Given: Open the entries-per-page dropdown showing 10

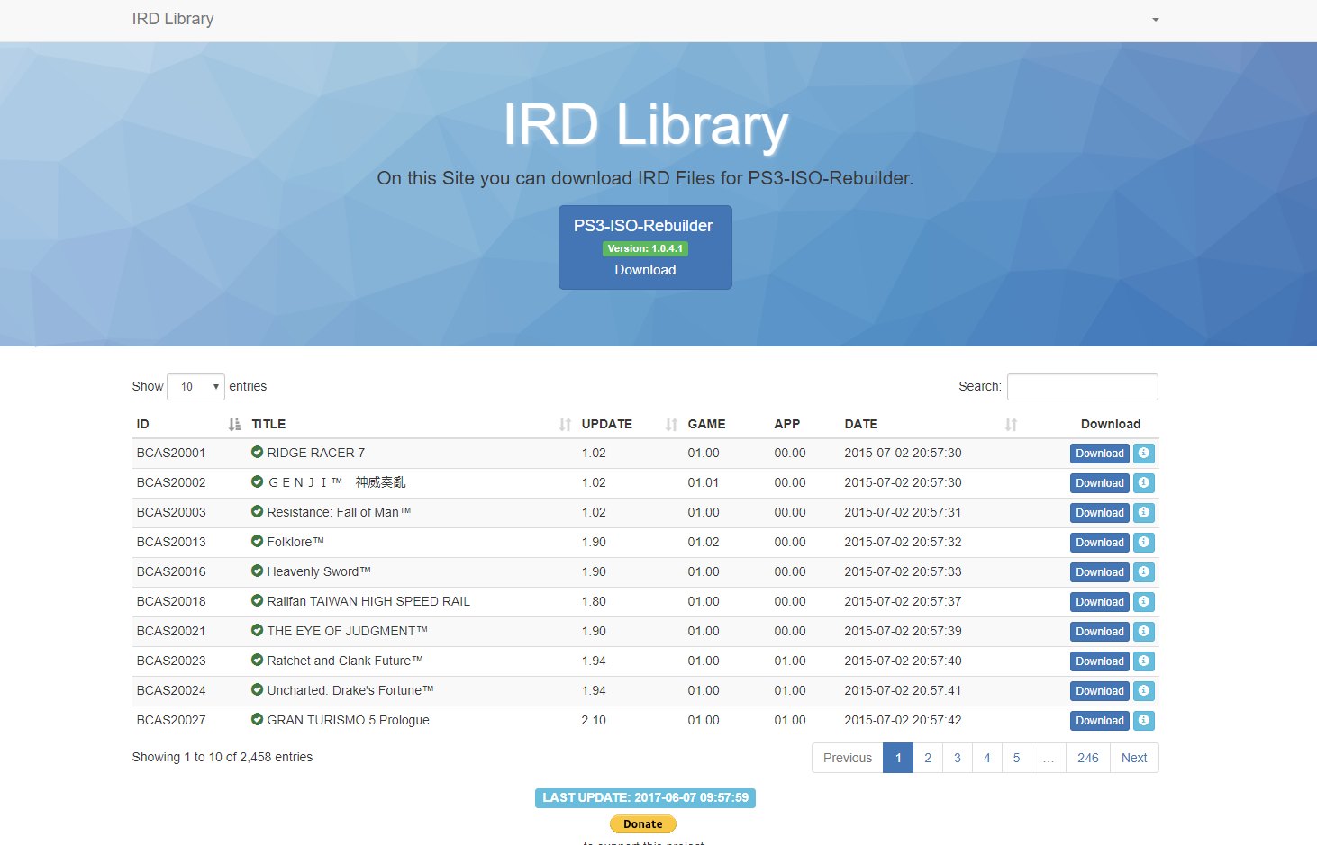Looking at the screenshot, I should pos(195,387).
